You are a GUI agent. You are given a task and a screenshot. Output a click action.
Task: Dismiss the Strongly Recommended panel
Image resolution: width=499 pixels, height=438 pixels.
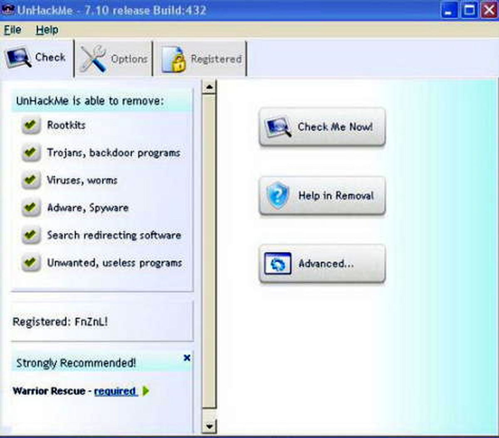pos(187,358)
